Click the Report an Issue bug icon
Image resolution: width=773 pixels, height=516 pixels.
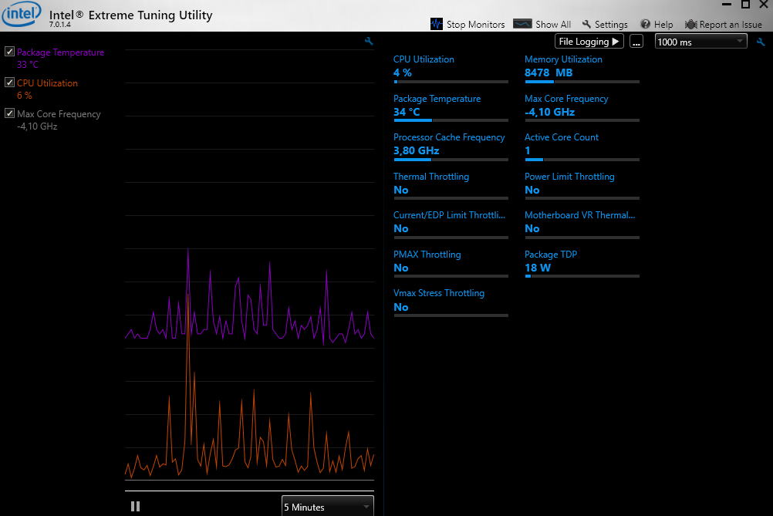(x=690, y=24)
